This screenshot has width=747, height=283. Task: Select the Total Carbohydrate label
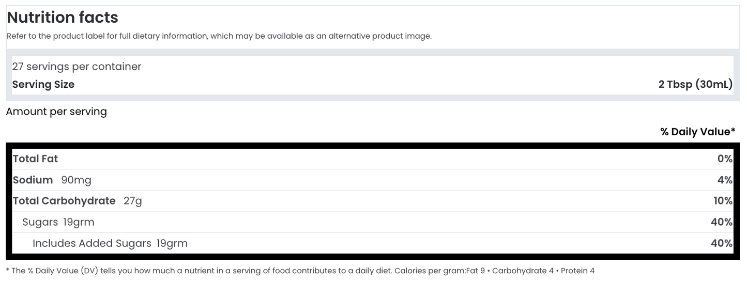(x=64, y=201)
